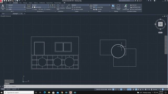Switch to the Layout2 tab

[14, 89]
